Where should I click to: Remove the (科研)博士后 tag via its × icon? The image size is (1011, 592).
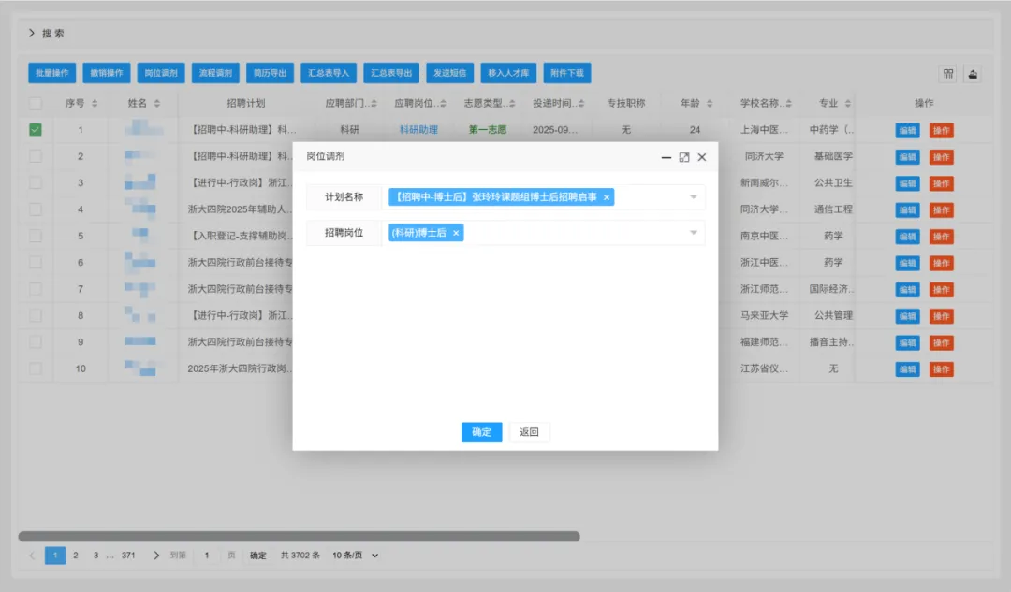click(455, 233)
